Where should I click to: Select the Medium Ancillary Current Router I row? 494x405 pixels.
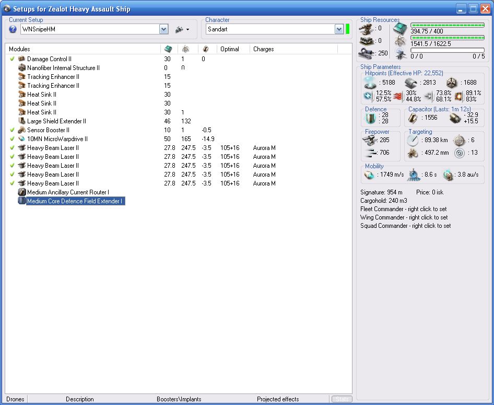178,192
